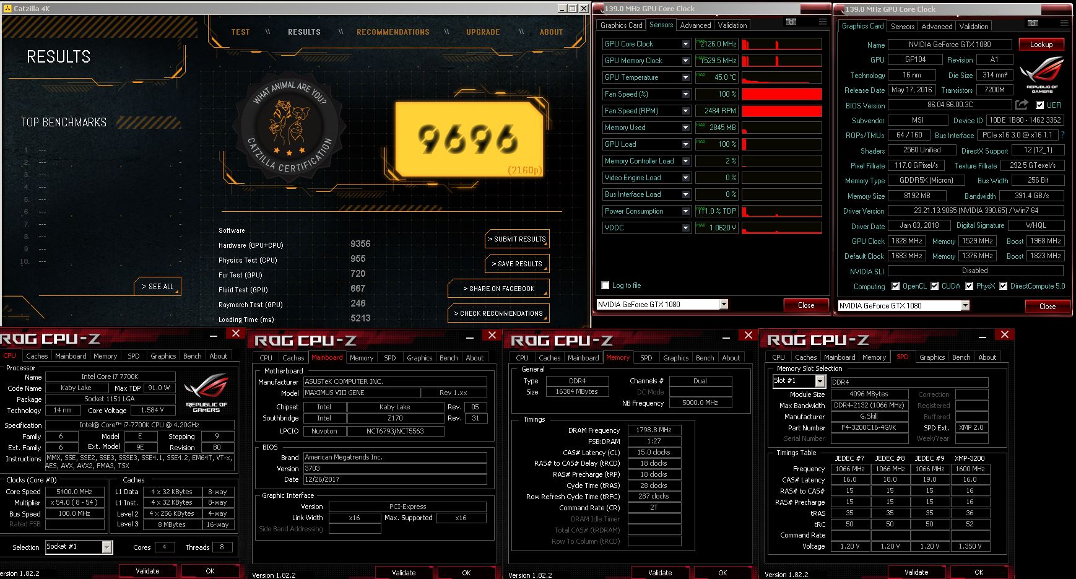
Task: Open GPU selector dropdown in Graphics Card window
Action: [965, 305]
